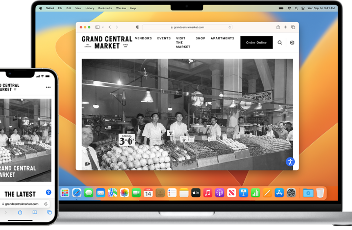The image size is (352, 230).
Task: Open Messages from the Dock
Action: point(89,193)
